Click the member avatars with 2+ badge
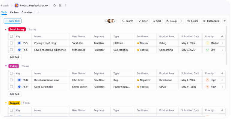The image size is (231, 119). pyautogui.click(x=111, y=21)
